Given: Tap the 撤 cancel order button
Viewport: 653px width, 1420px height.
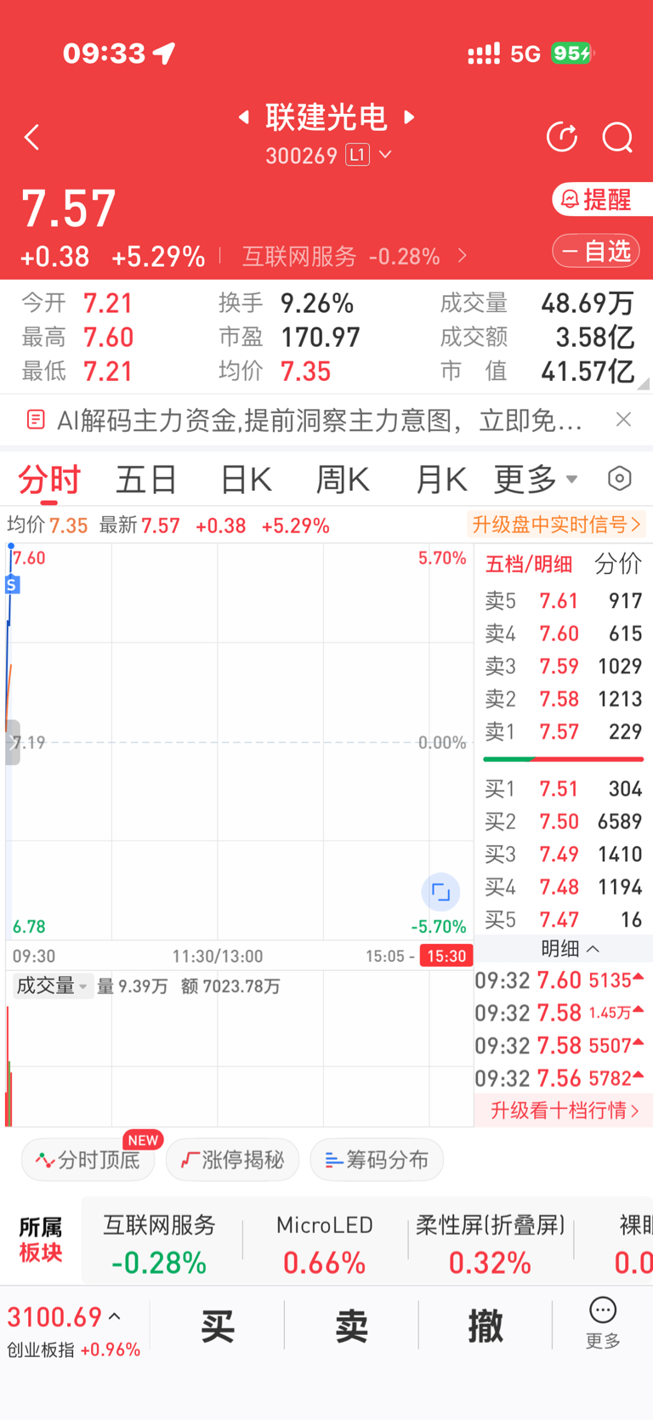Looking at the screenshot, I should pos(485,1326).
